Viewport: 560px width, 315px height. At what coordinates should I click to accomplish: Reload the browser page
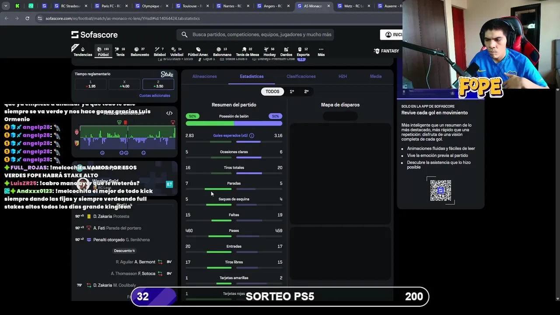[x=27, y=18]
